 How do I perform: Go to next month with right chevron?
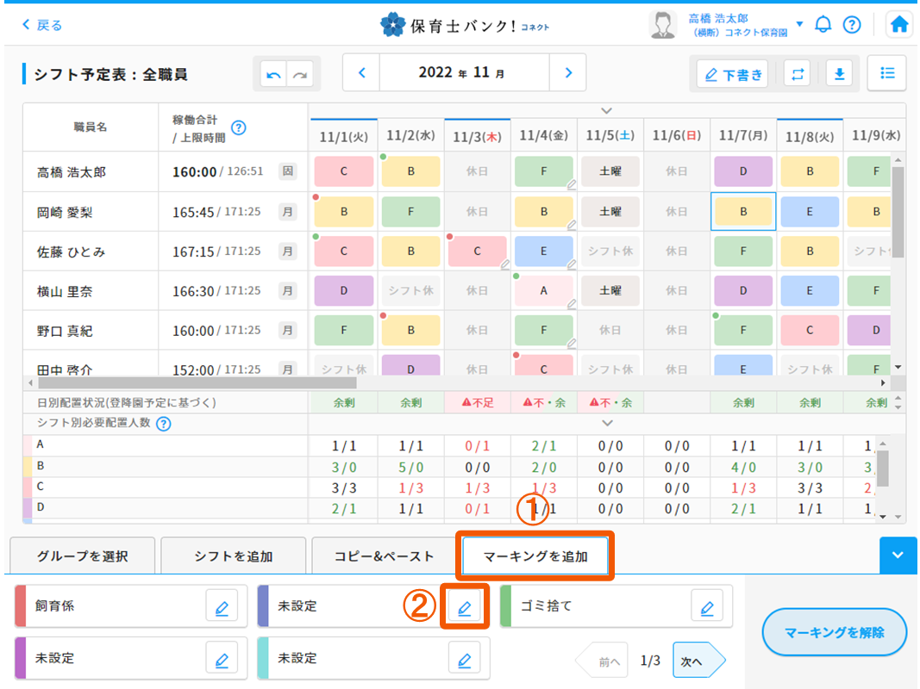(568, 73)
